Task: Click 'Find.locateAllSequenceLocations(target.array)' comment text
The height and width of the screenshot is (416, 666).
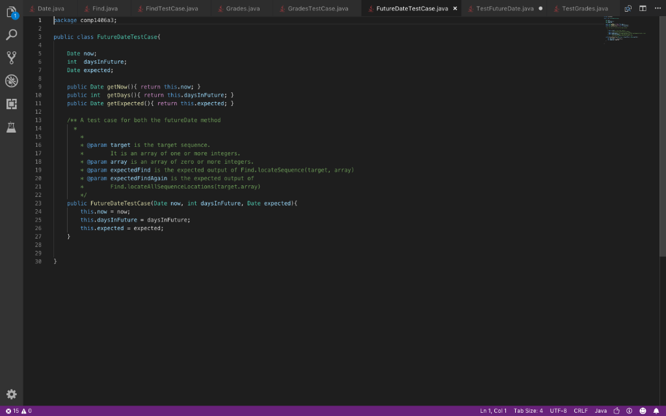Action: pos(185,187)
